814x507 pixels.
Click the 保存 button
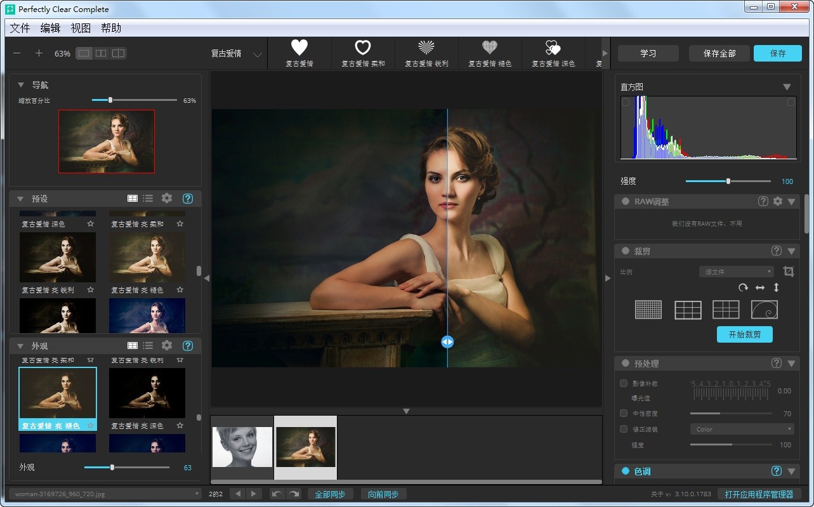click(778, 53)
